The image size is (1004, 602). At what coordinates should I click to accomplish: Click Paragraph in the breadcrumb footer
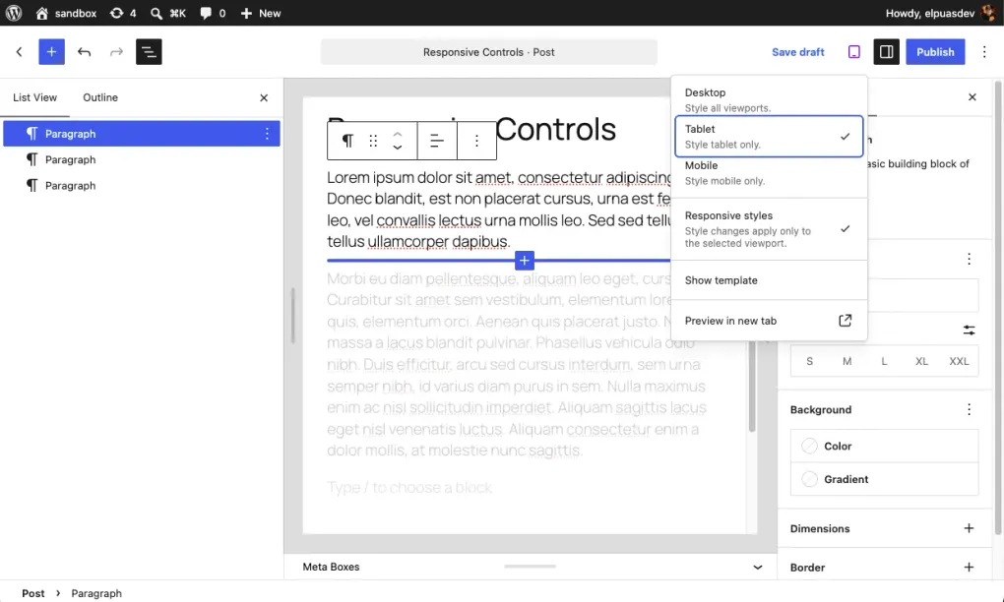point(96,593)
